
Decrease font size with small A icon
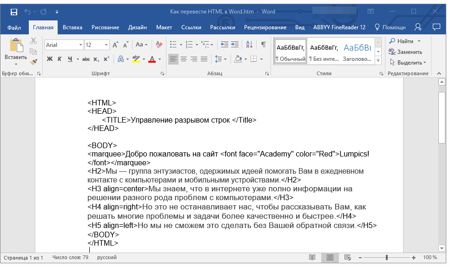[x=126, y=45]
